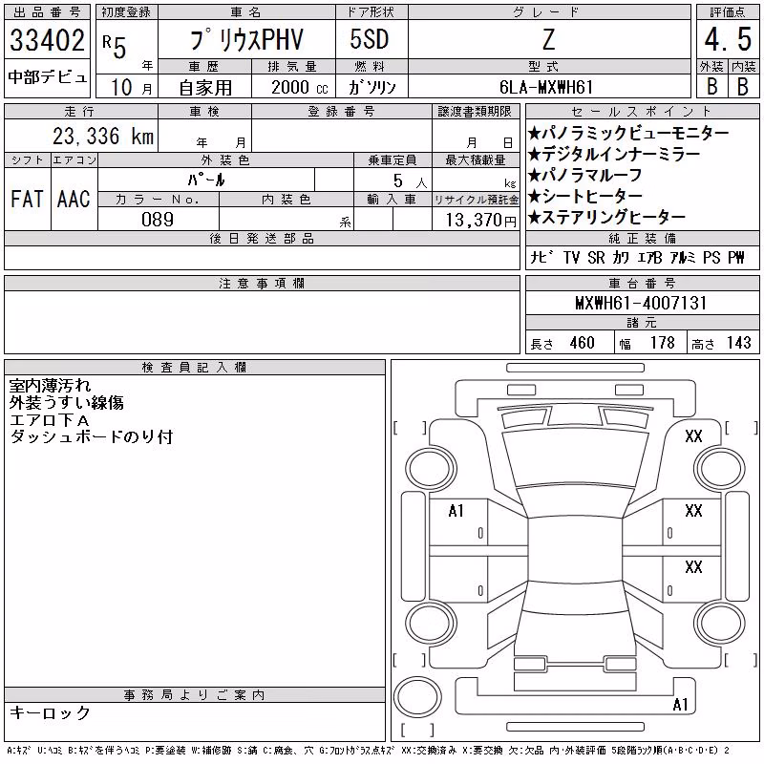This screenshot has height=764, width=764.
Task: Select sales point シートヒーター
Action: coord(585,196)
